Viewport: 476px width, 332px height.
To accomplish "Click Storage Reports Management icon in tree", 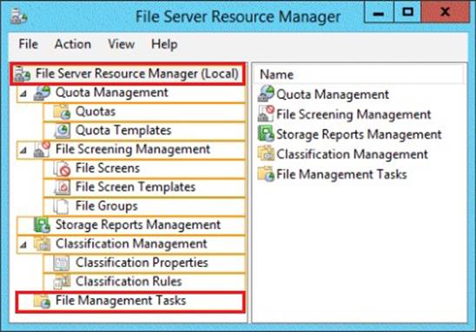I will [42, 225].
